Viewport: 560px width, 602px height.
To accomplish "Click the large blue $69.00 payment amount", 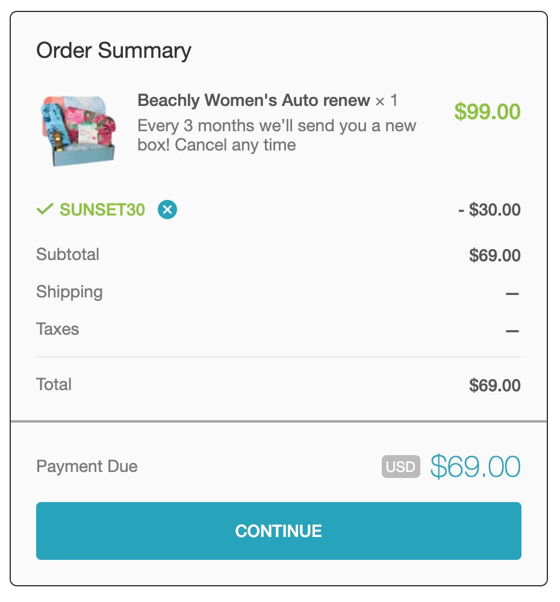I will 476,467.
